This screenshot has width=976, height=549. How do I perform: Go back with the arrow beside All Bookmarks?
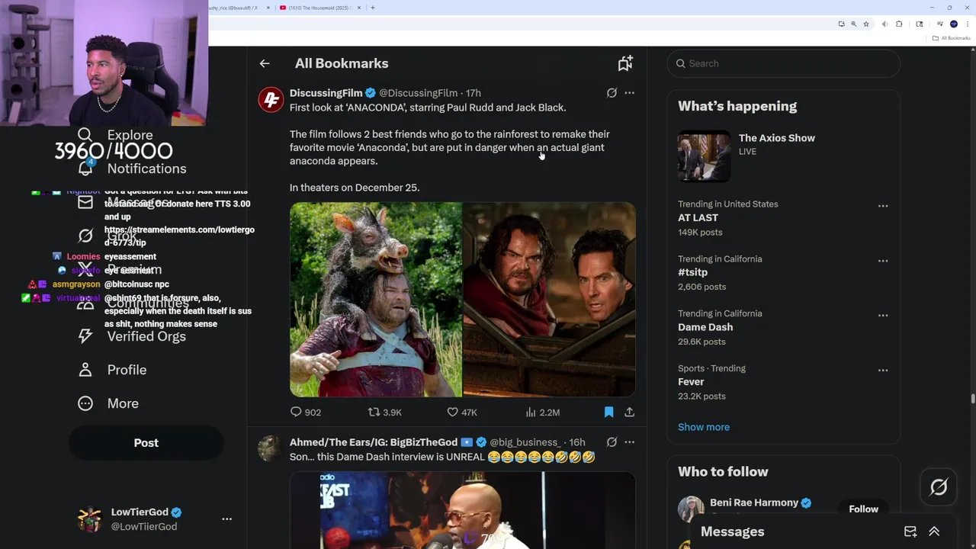tap(265, 63)
